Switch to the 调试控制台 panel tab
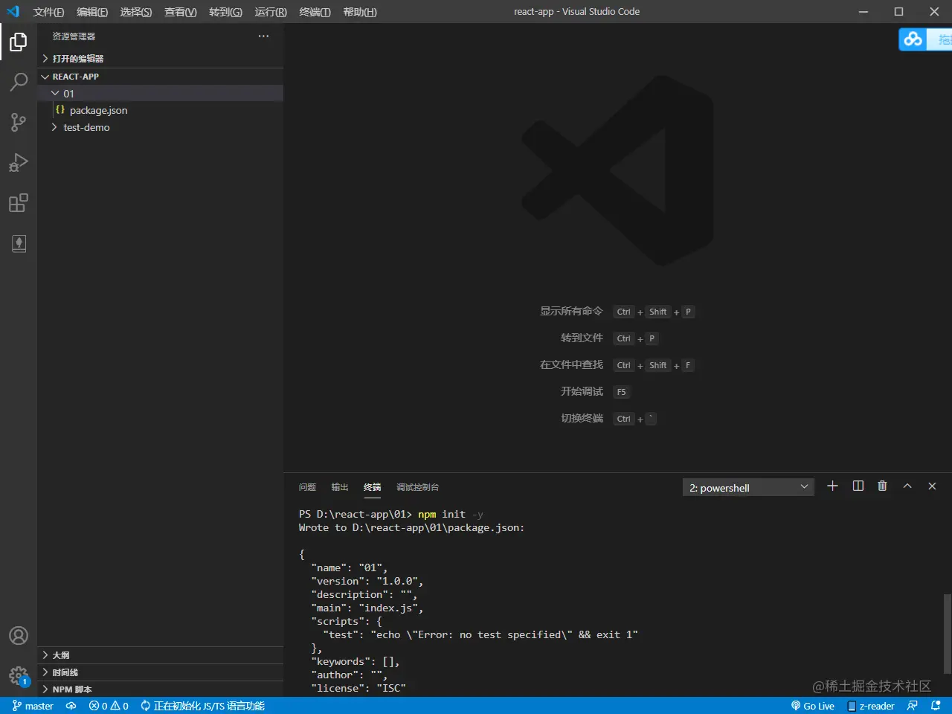 click(418, 487)
